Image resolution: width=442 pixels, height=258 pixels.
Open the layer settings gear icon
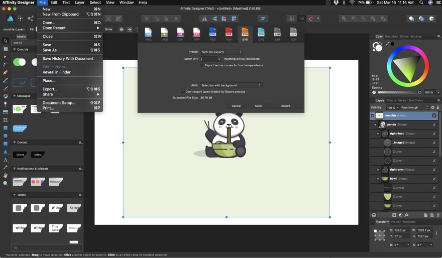coord(432,107)
